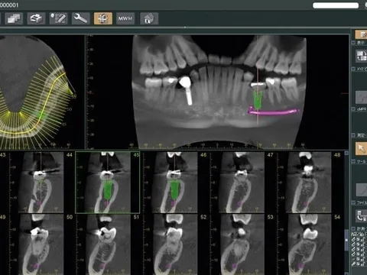
Task: Select cross-section slice 51 thumbnail
Action: 108,244
